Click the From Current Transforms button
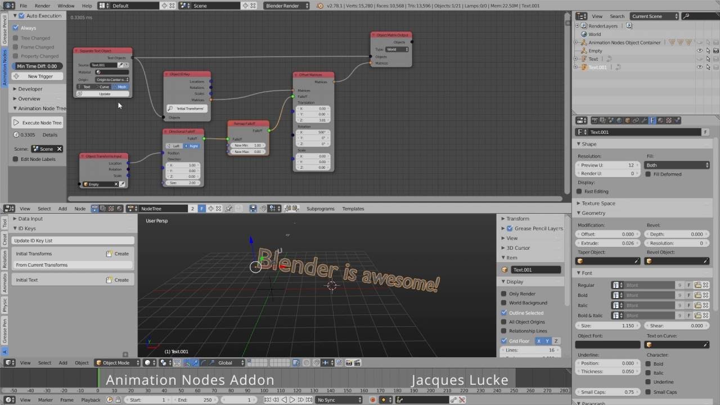This screenshot has height=405, width=720. (x=73, y=265)
